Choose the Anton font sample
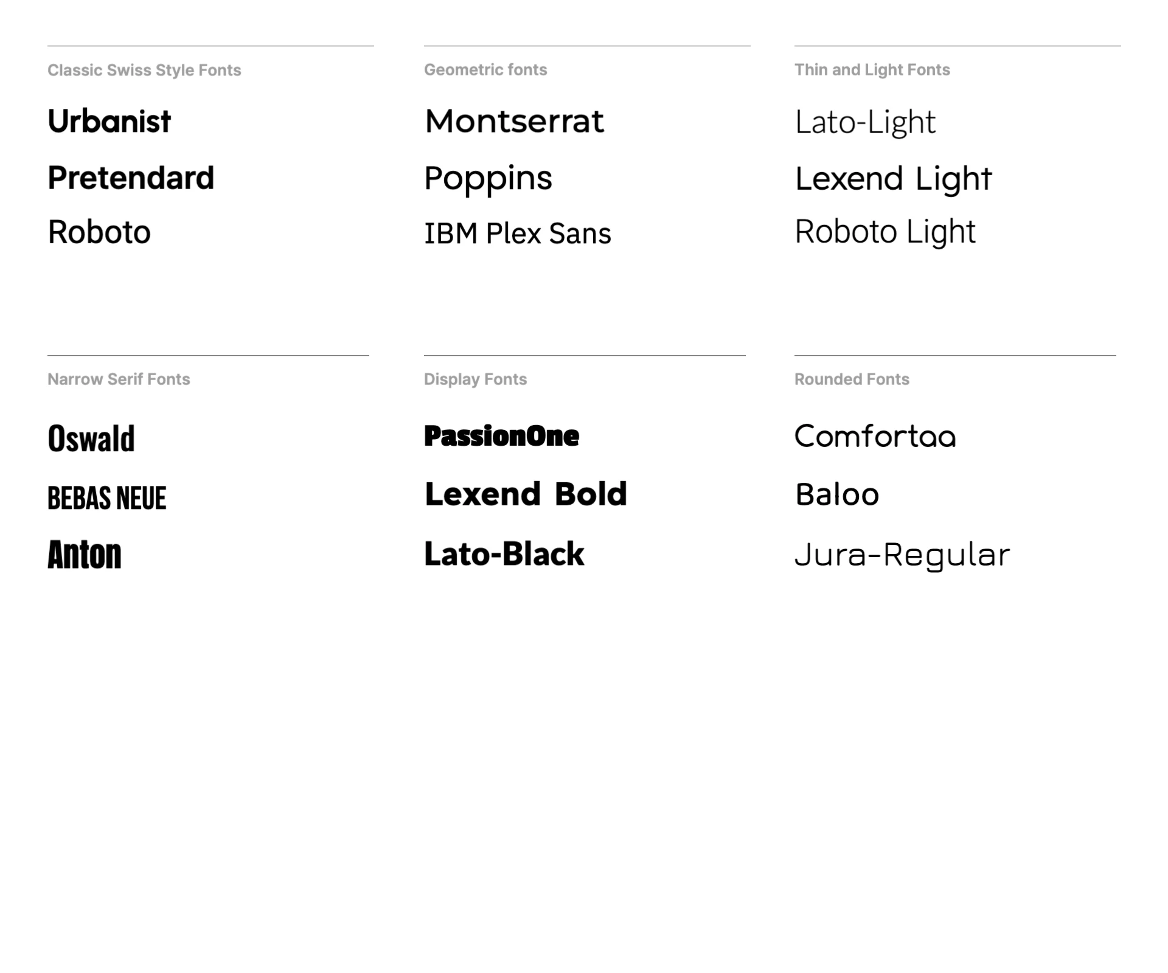Image resolution: width=1168 pixels, height=973 pixels. [85, 555]
